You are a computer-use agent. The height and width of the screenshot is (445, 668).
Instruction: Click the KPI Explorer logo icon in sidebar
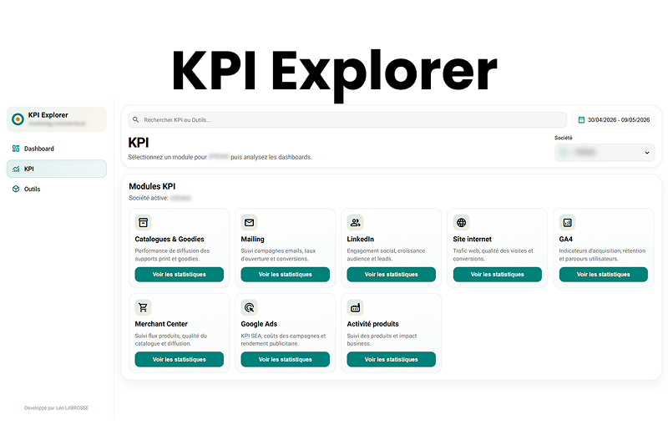18,119
